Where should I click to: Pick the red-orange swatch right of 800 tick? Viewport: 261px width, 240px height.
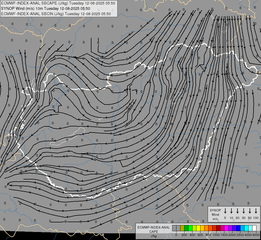click(210, 228)
